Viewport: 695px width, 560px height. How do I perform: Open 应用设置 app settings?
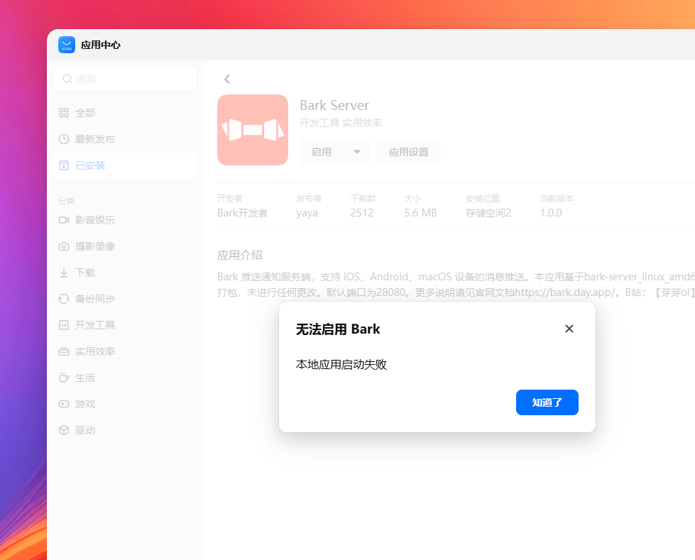(409, 152)
